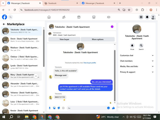Open Lynda - 2beds 1 bath Apartment chat
160x120 pixels.
click(21, 67)
